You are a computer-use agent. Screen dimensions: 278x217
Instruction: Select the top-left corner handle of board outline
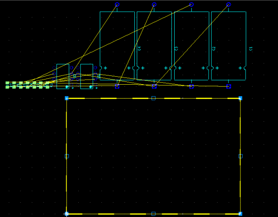click(67, 98)
